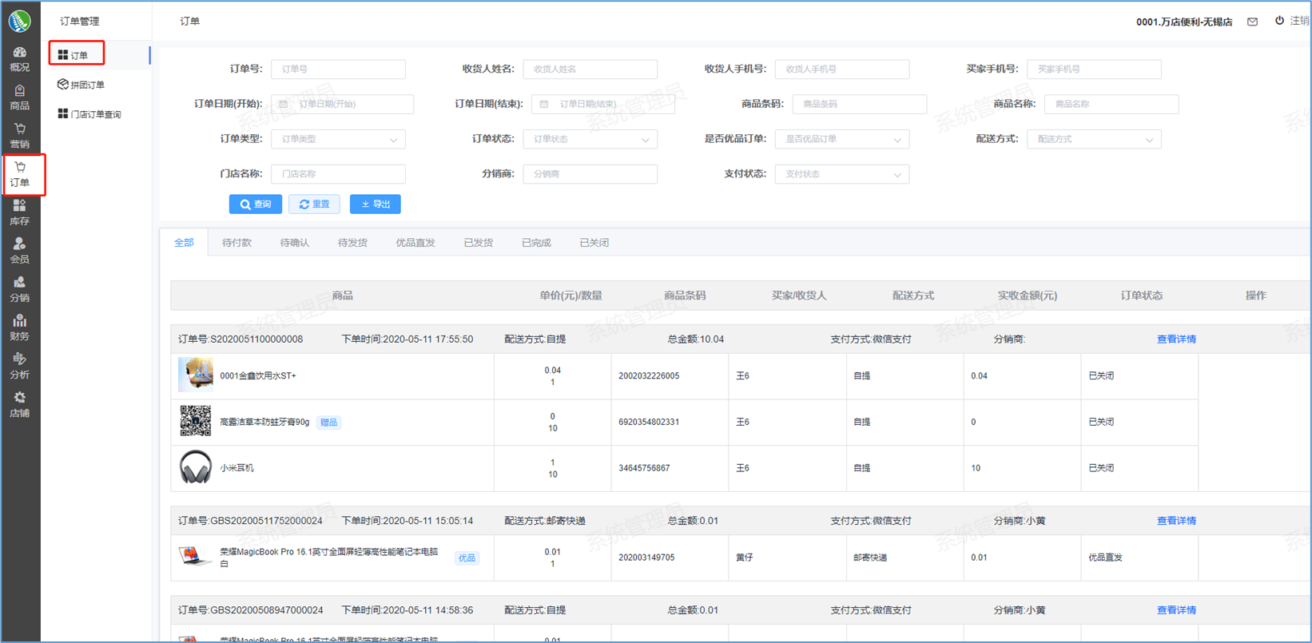Click the 注销 logout power icon
The width and height of the screenshot is (1312, 643).
pos(1279,21)
